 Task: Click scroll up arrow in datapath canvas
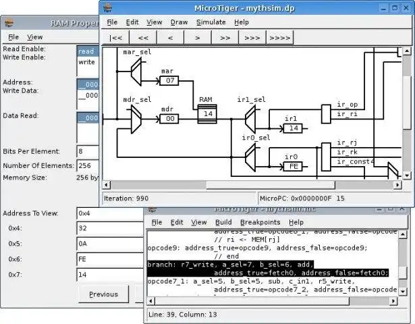[407, 51]
